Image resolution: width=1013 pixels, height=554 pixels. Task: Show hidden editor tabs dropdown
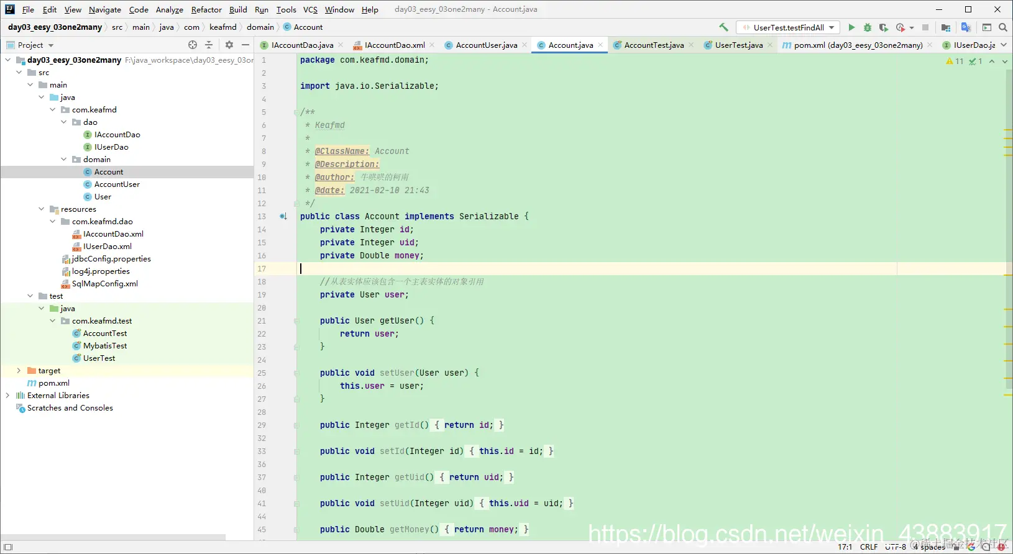tap(1004, 45)
